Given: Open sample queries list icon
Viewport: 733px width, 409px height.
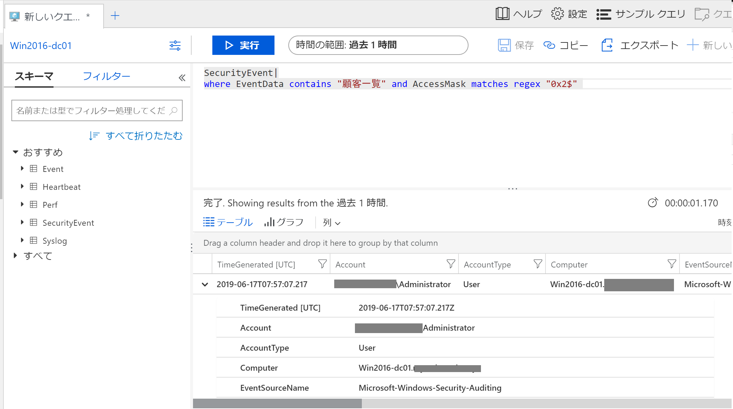Looking at the screenshot, I should (604, 14).
